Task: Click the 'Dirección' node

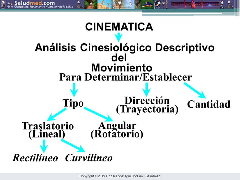Action: coord(147,100)
